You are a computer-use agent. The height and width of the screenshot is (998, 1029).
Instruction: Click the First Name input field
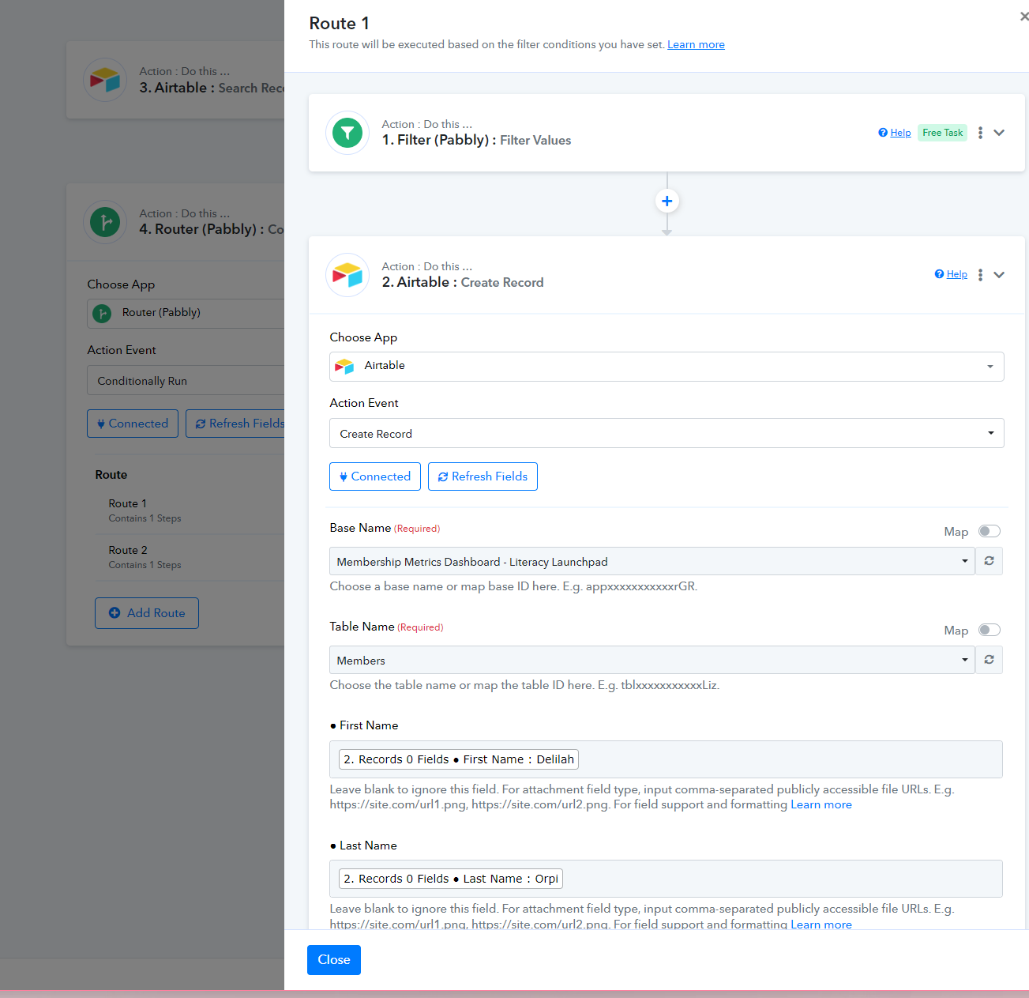(x=667, y=759)
